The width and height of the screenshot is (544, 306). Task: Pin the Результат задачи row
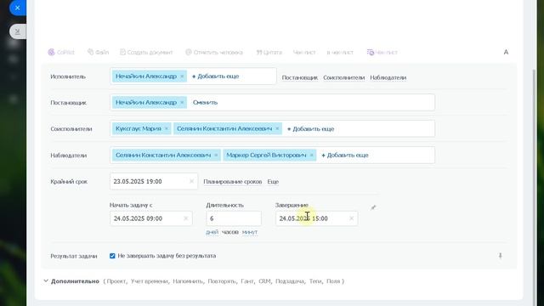click(501, 256)
